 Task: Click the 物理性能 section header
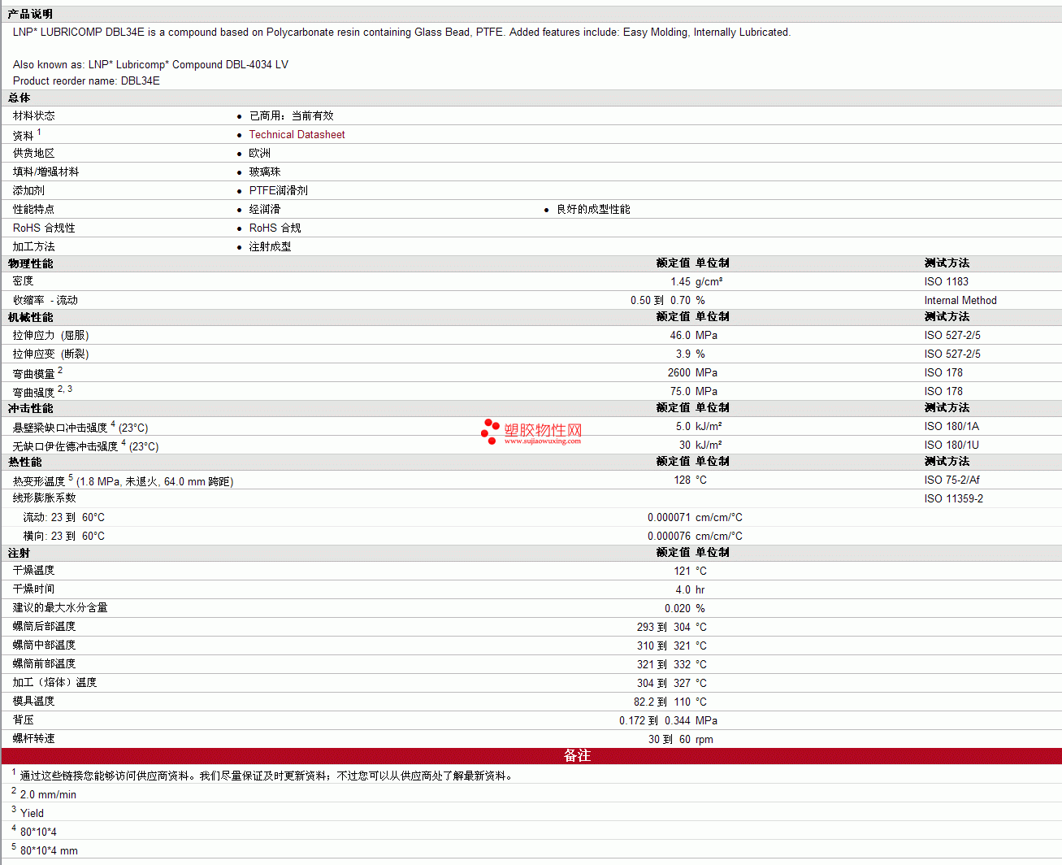[x=30, y=263]
